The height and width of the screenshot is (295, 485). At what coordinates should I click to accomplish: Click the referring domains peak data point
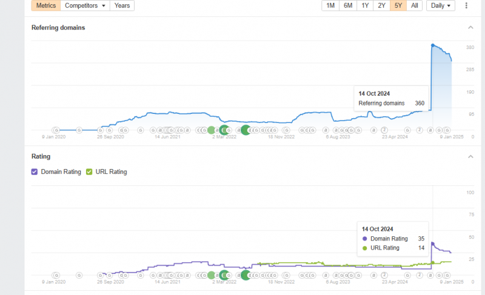pos(432,45)
